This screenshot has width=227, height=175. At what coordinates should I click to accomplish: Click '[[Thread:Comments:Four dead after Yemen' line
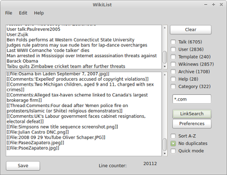tap(67, 108)
